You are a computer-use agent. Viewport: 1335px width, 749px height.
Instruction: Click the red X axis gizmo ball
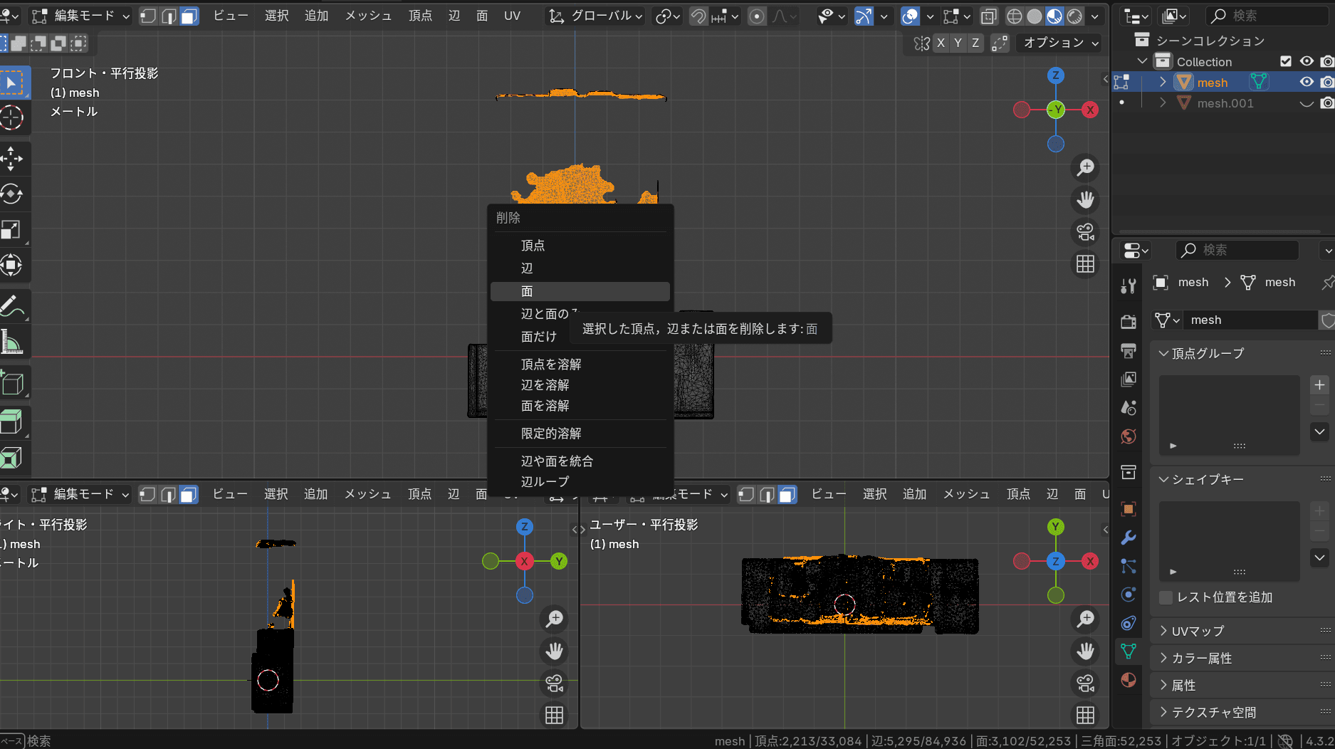1090,110
